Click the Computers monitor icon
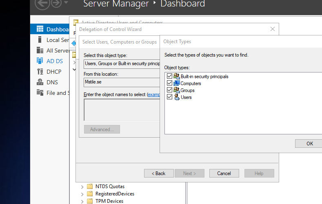Viewport: 322px width, 204px height. point(176,83)
